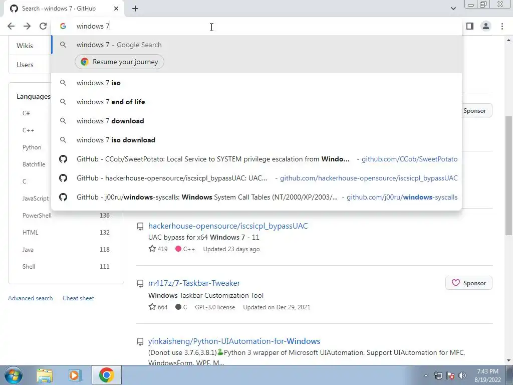
Task: Click the volume speaker tray icon
Action: click(x=462, y=375)
